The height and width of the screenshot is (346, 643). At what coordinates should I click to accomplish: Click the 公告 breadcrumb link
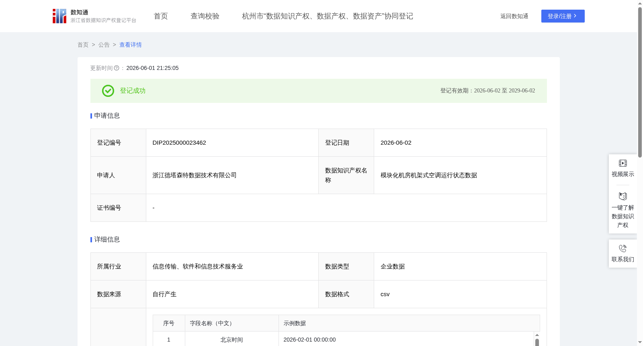tap(104, 45)
